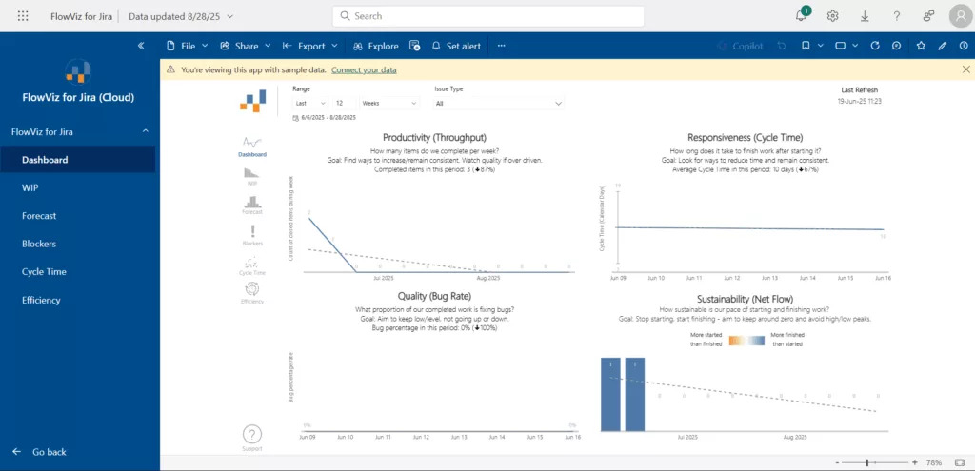Image resolution: width=975 pixels, height=471 pixels.
Task: Click the edit pencil icon
Action: tap(943, 46)
